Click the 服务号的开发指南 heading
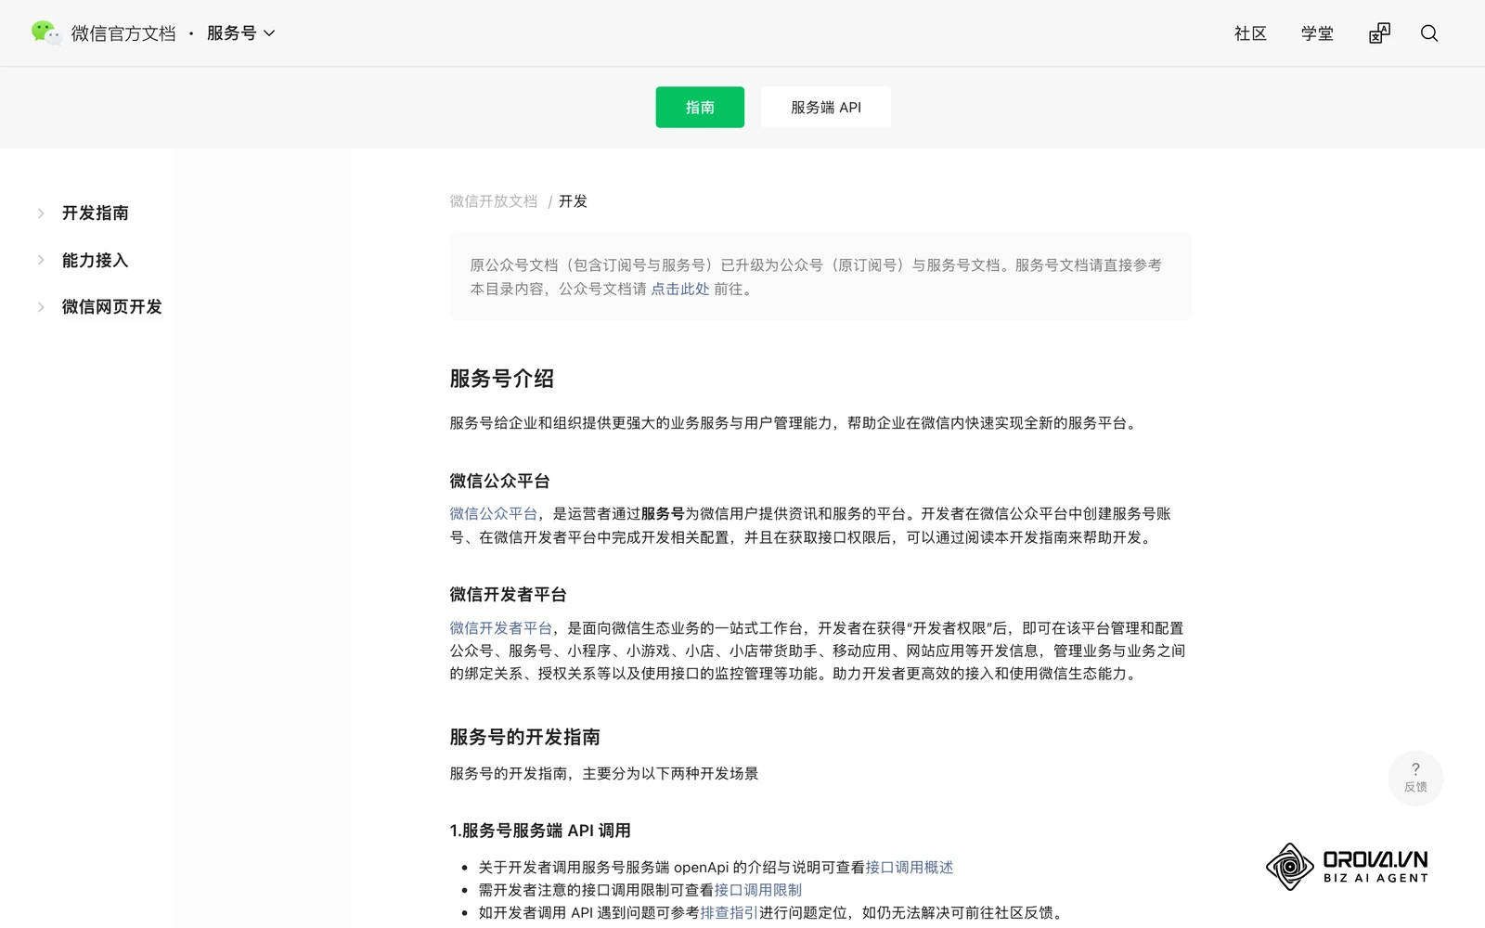Screen dimensions: 1485x928 tap(524, 737)
